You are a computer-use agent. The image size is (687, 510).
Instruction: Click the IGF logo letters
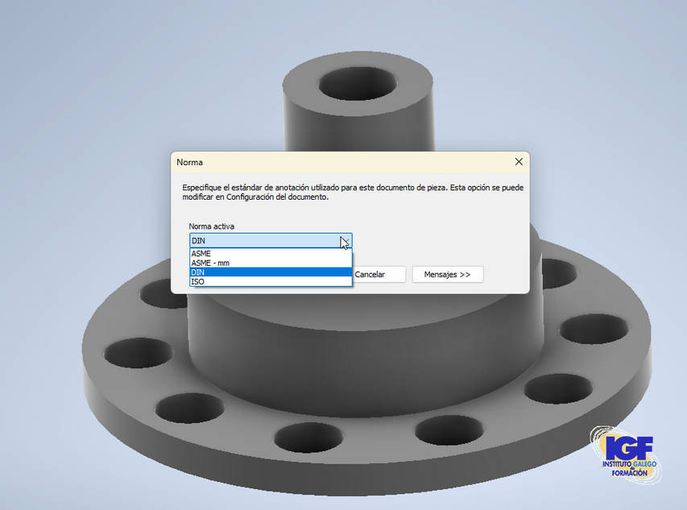pyautogui.click(x=628, y=447)
